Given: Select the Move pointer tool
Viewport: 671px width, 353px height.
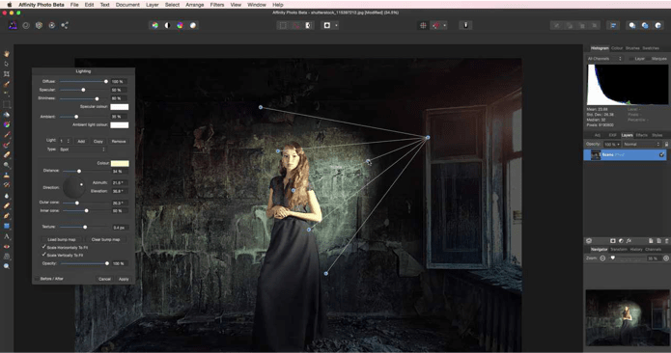Looking at the screenshot, I should pyautogui.click(x=7, y=64).
